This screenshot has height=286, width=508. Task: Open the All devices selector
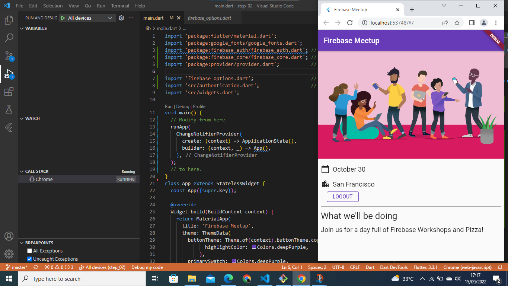(87, 18)
